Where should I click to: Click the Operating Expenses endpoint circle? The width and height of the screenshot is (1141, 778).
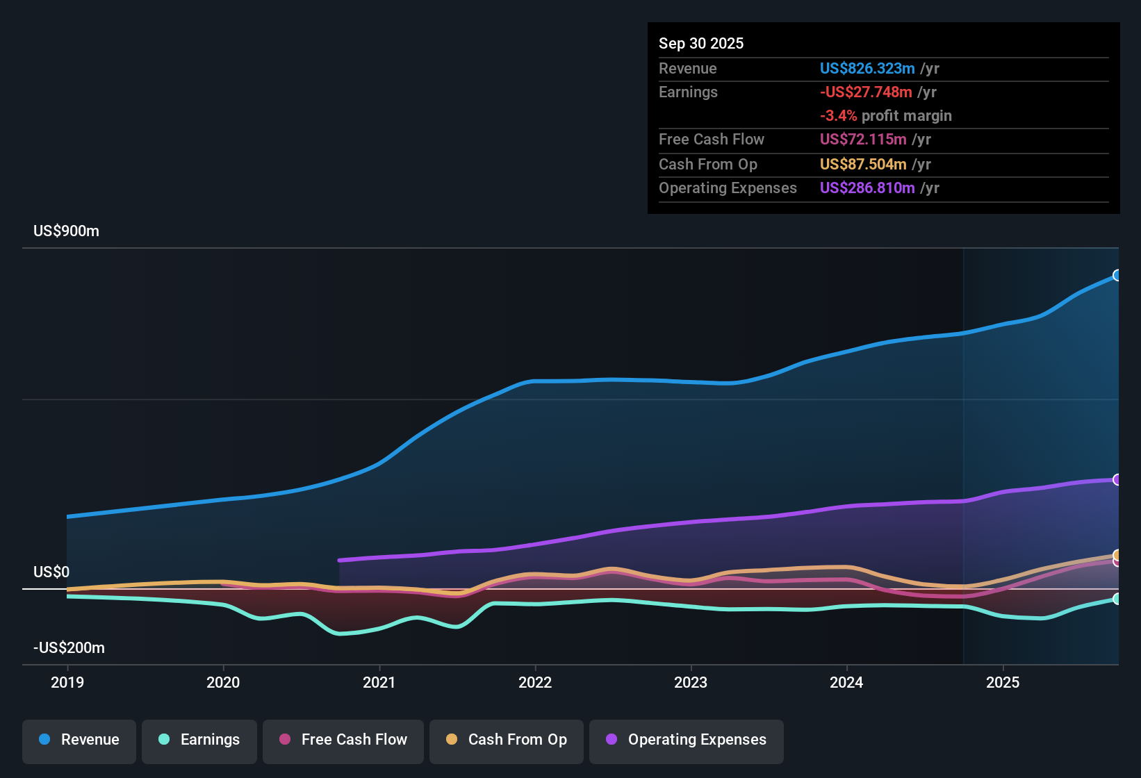[1117, 479]
